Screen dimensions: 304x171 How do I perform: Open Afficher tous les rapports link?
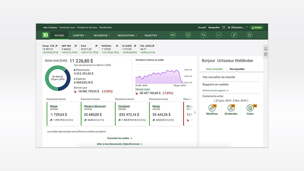pos(215,91)
